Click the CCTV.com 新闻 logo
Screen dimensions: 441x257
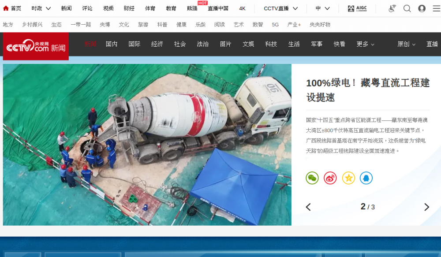point(36,46)
